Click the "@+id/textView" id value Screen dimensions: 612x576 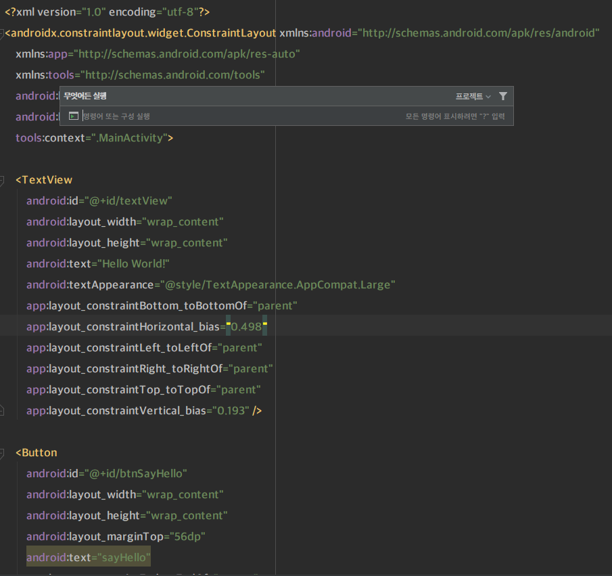click(128, 201)
